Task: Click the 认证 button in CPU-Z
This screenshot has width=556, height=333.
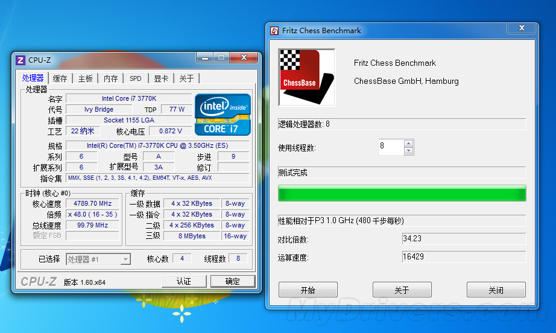Action: click(x=184, y=282)
